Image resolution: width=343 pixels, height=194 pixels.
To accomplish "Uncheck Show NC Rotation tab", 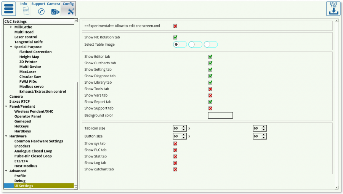I will tap(175, 37).
